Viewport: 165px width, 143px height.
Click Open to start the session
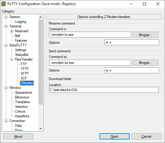point(115,136)
